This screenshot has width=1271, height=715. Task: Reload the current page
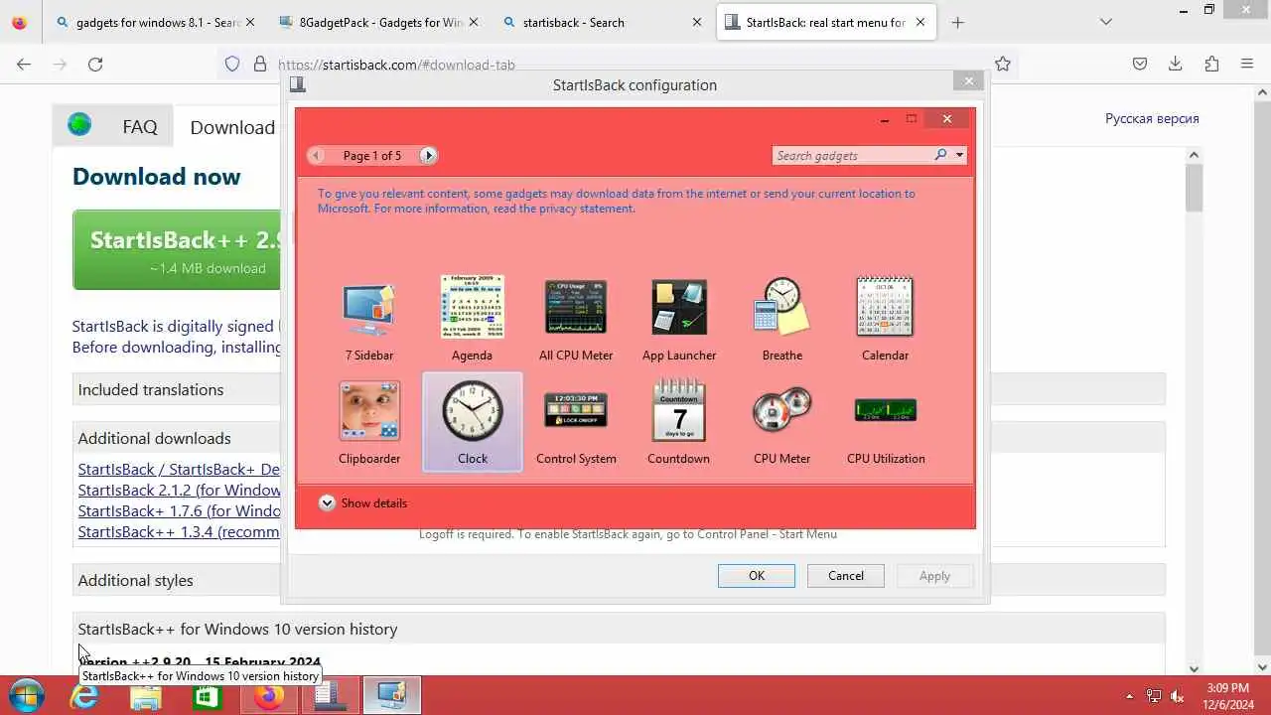click(95, 64)
